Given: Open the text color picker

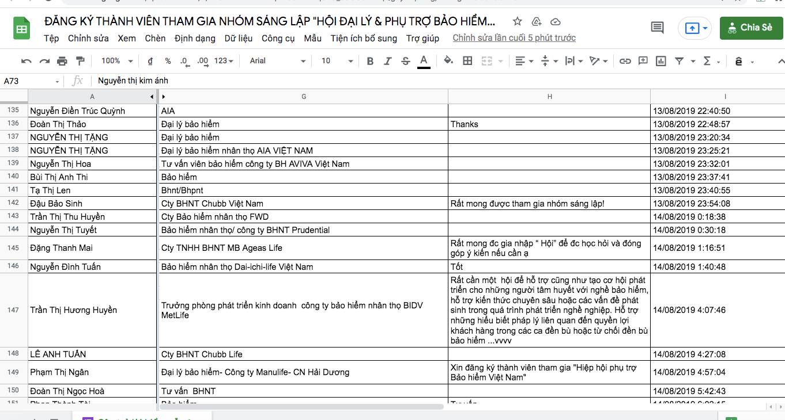Looking at the screenshot, I should tap(424, 61).
